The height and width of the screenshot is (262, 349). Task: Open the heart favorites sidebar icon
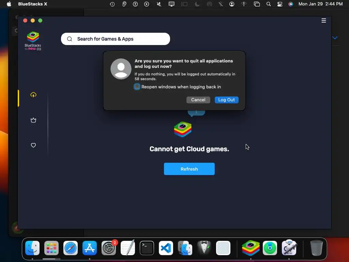33,145
